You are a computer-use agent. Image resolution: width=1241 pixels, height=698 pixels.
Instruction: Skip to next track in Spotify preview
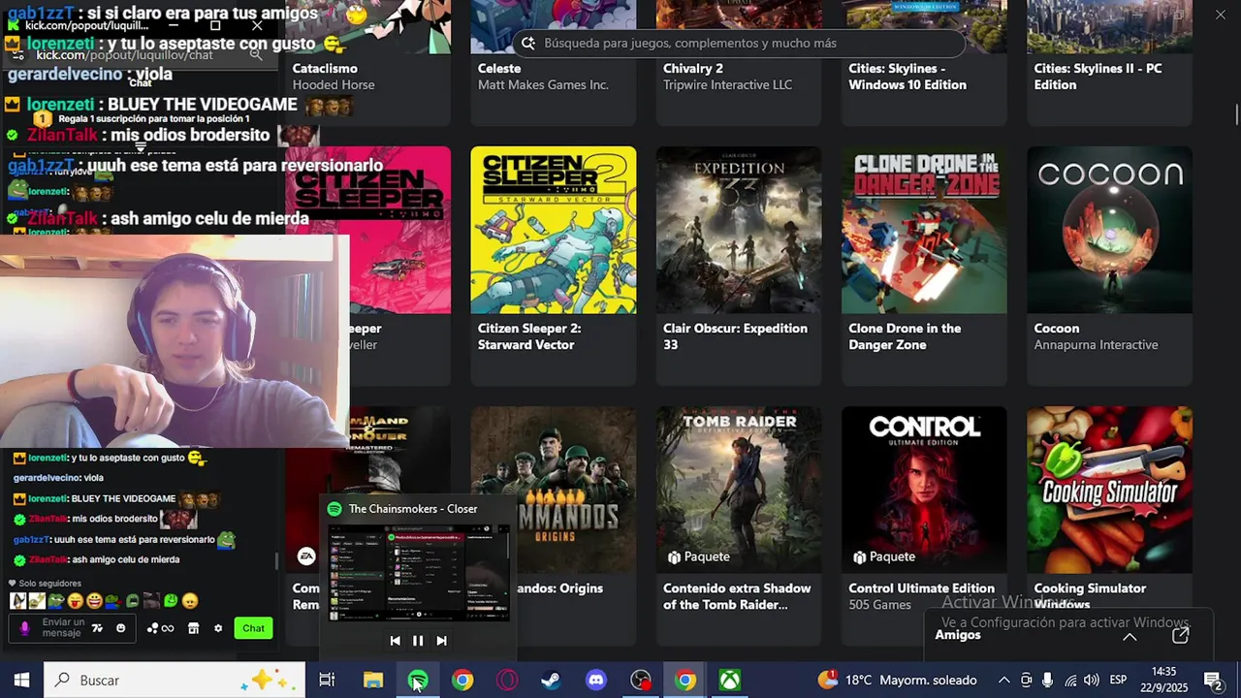[x=441, y=641]
